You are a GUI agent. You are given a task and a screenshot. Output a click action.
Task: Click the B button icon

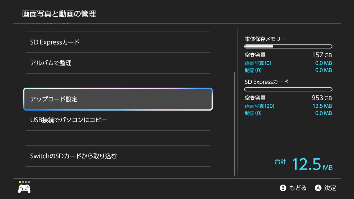(283, 188)
